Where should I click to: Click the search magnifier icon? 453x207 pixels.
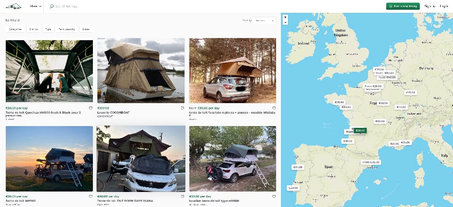pyautogui.click(x=52, y=6)
